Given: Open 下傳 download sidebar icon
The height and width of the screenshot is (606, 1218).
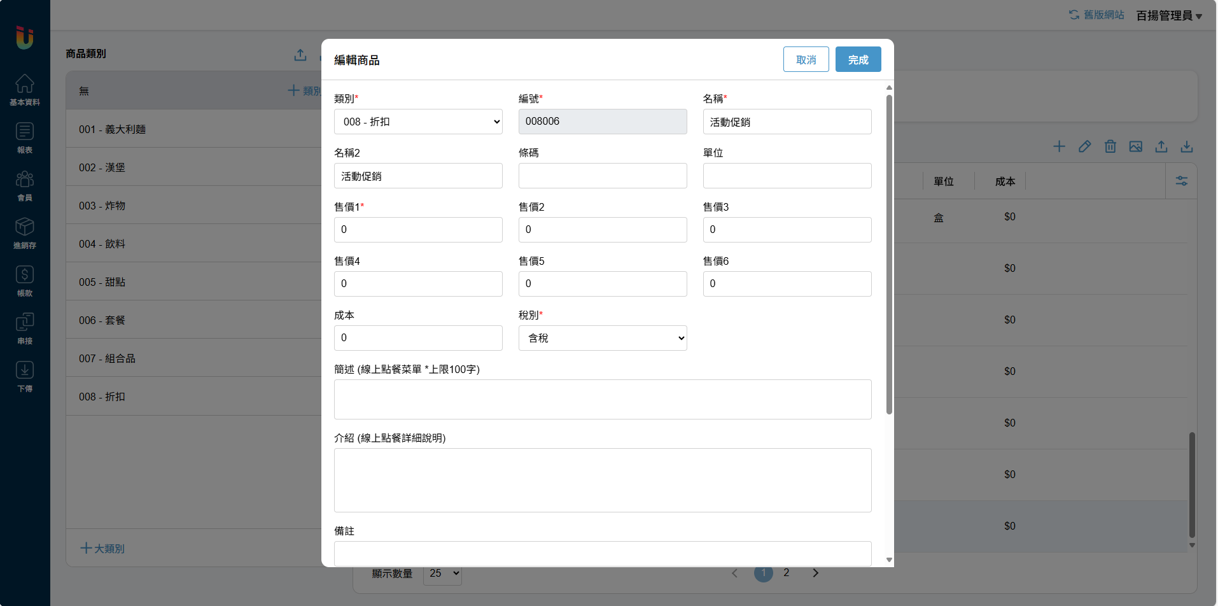Looking at the screenshot, I should click(25, 376).
